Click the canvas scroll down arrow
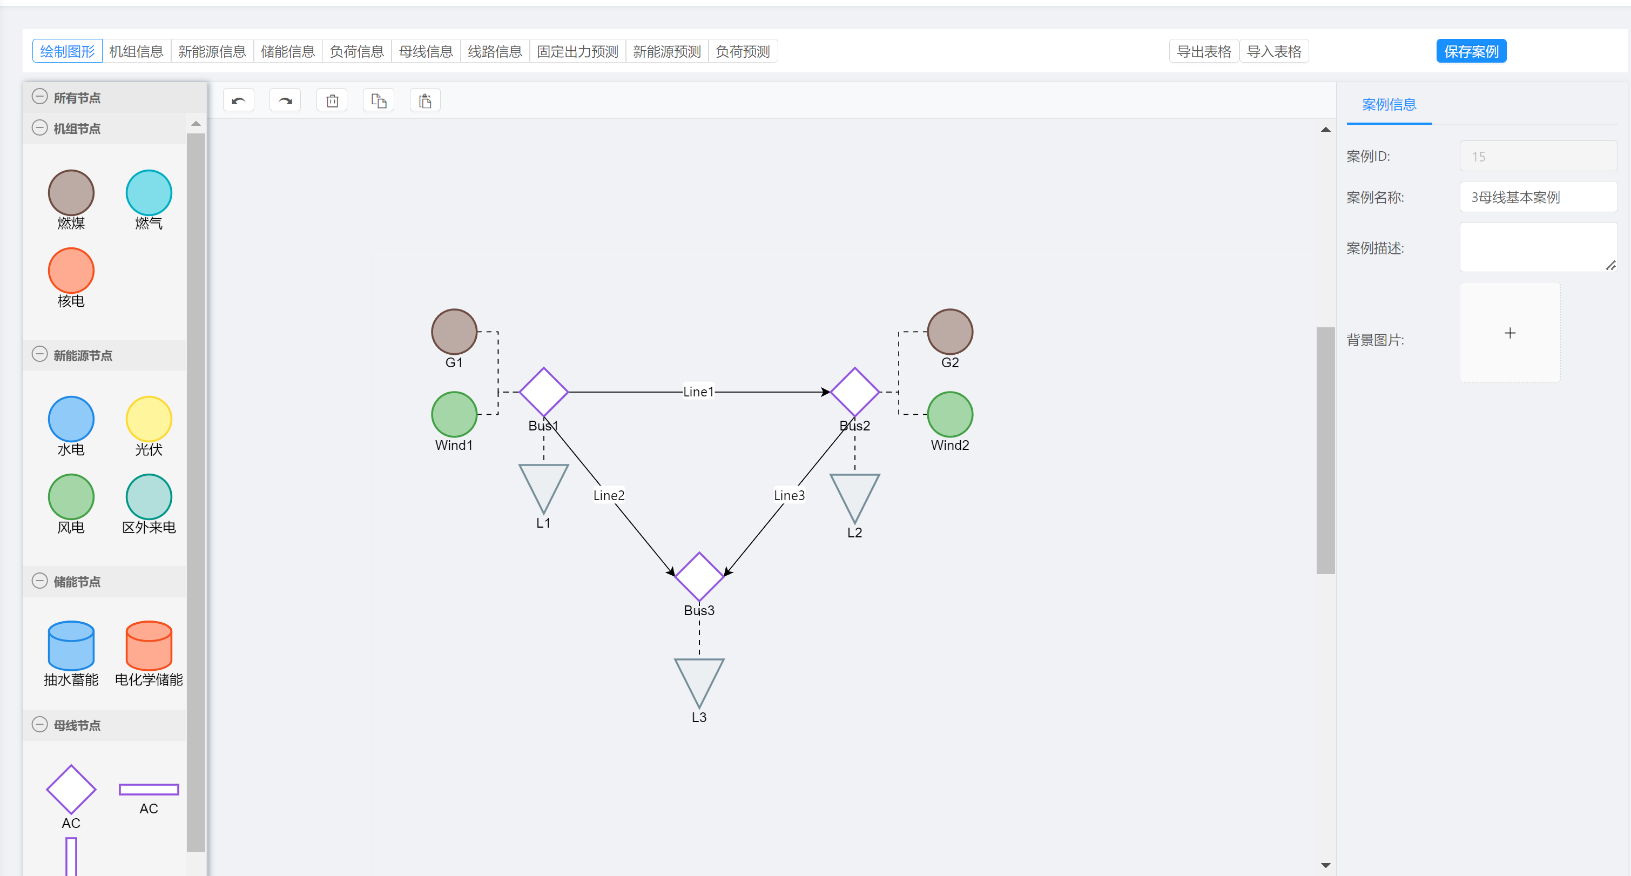Screen dimensions: 1631x876 pos(1325,865)
